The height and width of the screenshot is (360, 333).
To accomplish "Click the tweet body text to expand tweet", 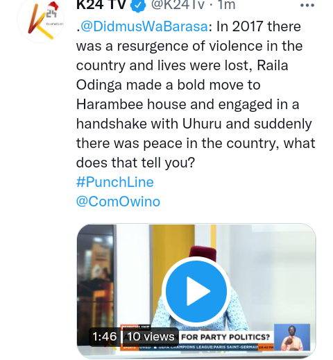I will [x=196, y=95].
